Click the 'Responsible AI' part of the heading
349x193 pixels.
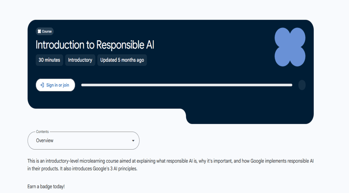(x=125, y=45)
